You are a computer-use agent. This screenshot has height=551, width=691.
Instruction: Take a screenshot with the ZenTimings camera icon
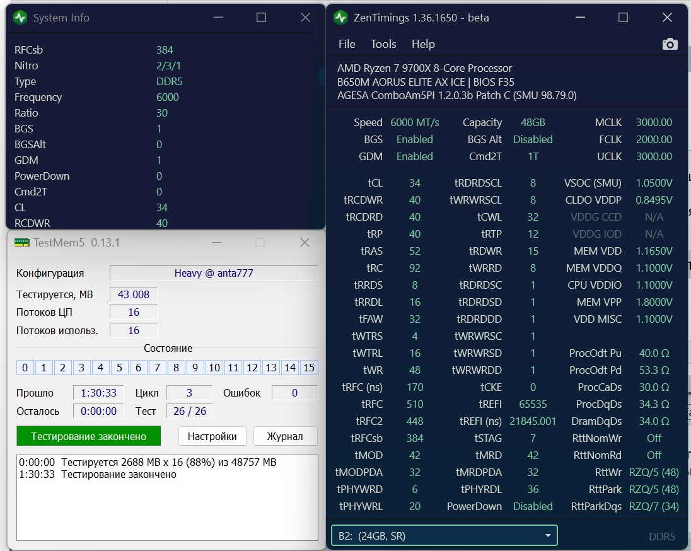[x=670, y=44]
